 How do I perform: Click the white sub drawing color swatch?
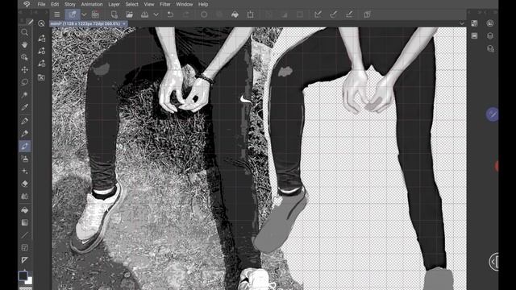click(x=29, y=281)
